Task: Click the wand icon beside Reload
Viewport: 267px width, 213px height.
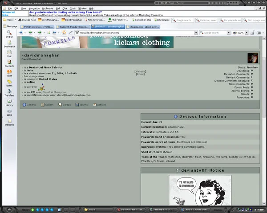Action: tap(71, 32)
